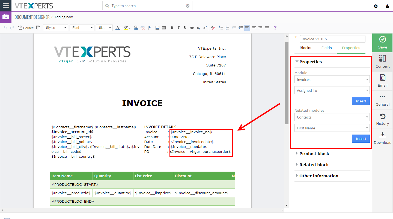Toggle bold formatting
393x219 pixels.
tap(172, 28)
